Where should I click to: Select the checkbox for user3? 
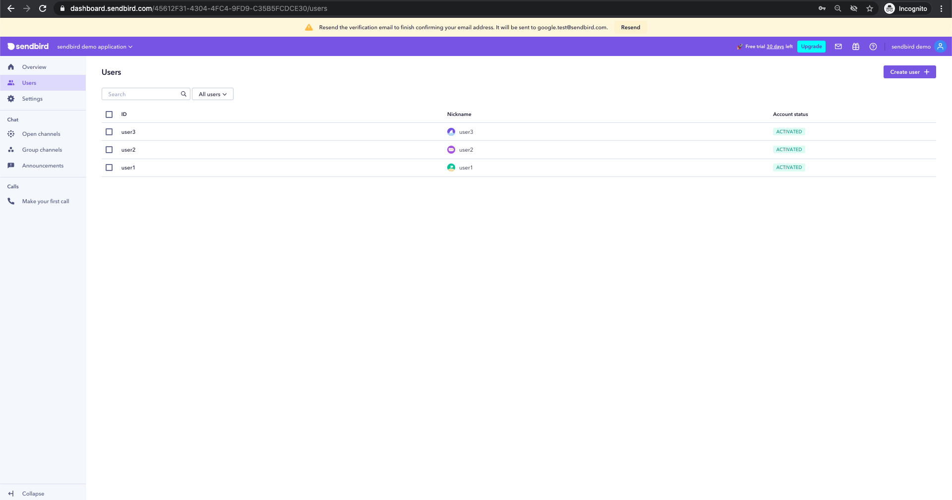click(109, 132)
